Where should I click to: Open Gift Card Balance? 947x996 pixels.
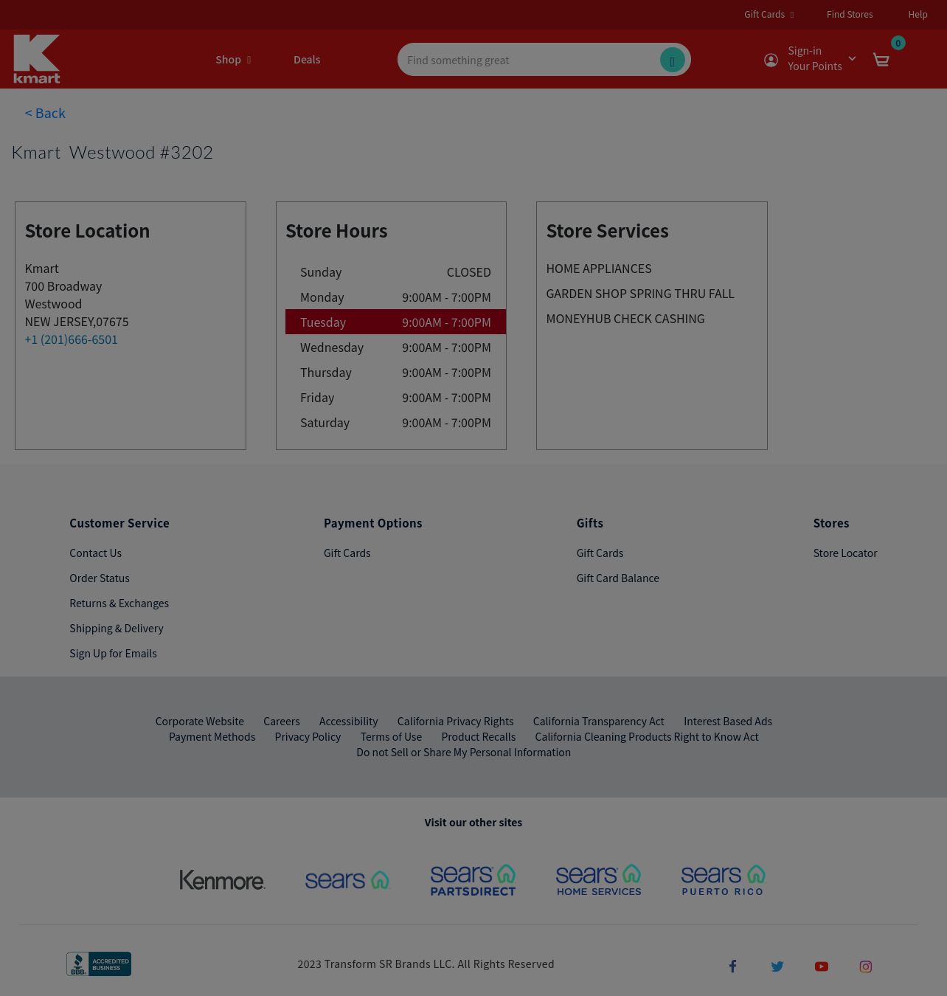[617, 578]
